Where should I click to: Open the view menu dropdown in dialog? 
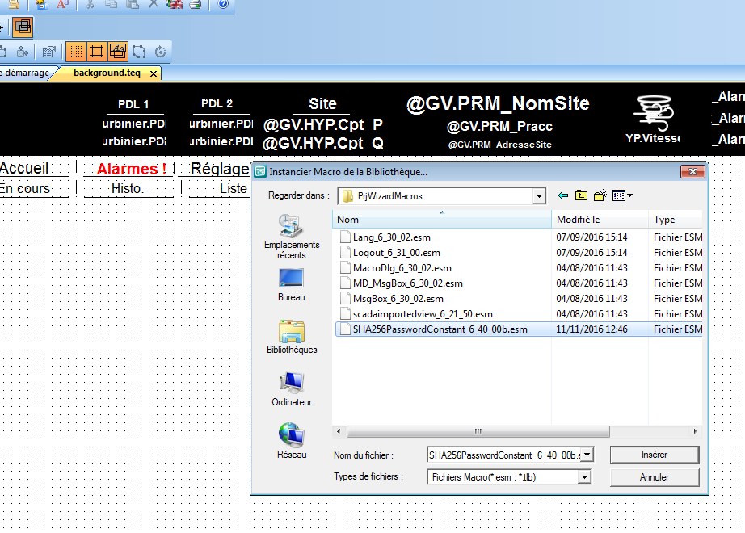(x=622, y=195)
